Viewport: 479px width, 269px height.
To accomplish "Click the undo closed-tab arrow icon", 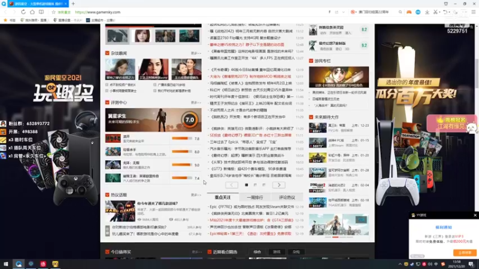I will pos(445,12).
